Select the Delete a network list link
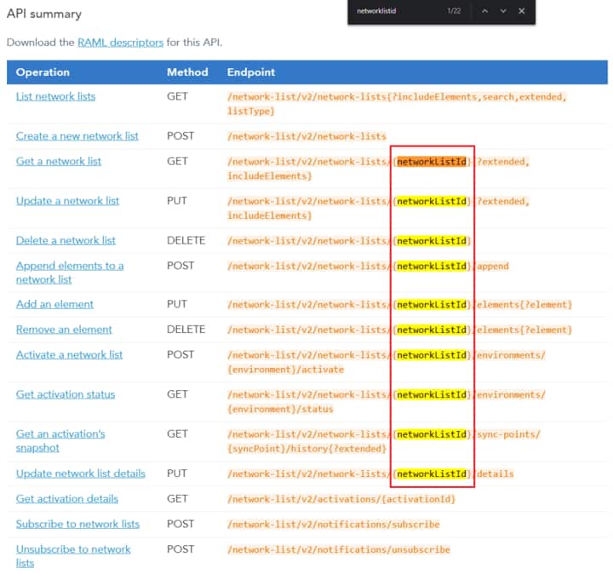This screenshot has height=574, width=613. pyautogui.click(x=66, y=240)
